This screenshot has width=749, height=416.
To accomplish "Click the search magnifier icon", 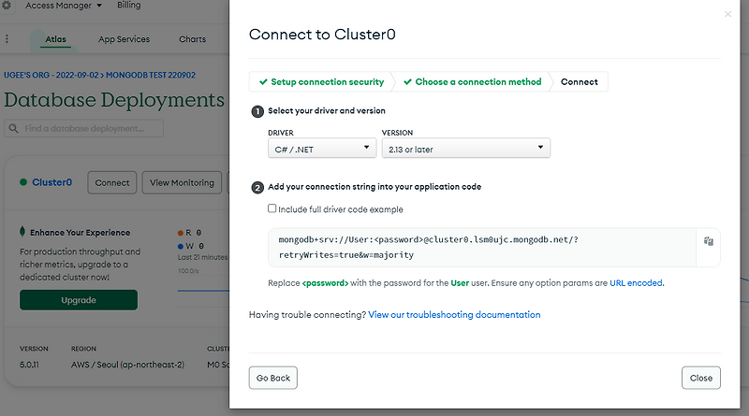I will pos(14,128).
